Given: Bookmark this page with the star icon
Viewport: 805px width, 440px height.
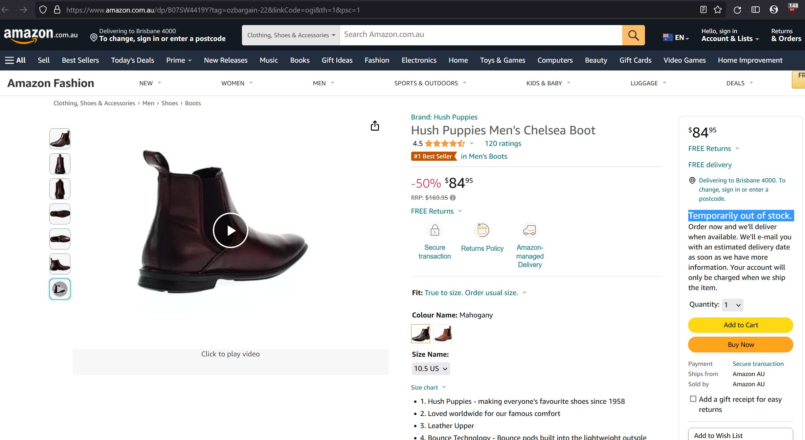Looking at the screenshot, I should [x=717, y=10].
